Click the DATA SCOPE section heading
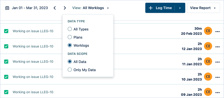Image resolution: width=224 pixels, height=98 pixels. point(77,54)
